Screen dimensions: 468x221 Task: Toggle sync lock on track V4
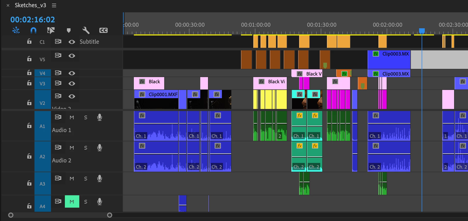click(58, 73)
